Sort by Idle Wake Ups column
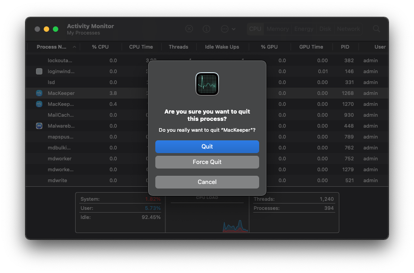Screen dimensions: 414x273 point(222,47)
